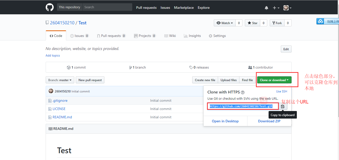Click Add topics link
The image size is (339, 160).
click(x=53, y=56)
